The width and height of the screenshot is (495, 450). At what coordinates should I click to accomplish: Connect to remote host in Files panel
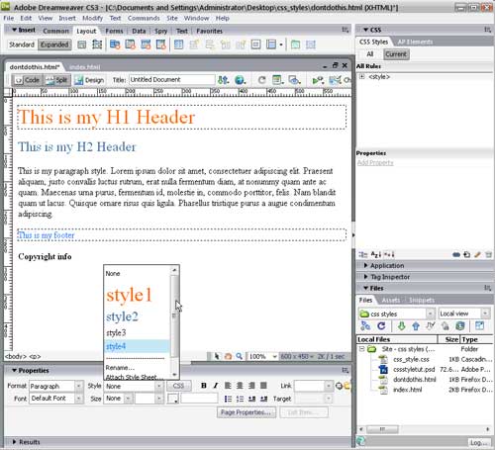click(365, 326)
